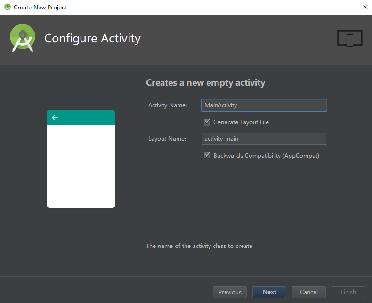Select the empty activity preview thumbnail
This screenshot has height=303, width=372.
click(81, 159)
